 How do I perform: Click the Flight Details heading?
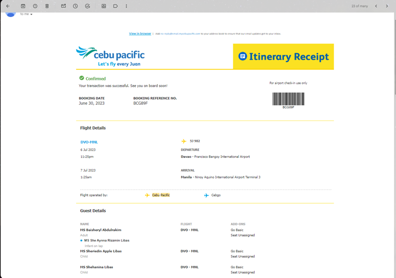pyautogui.click(x=93, y=128)
